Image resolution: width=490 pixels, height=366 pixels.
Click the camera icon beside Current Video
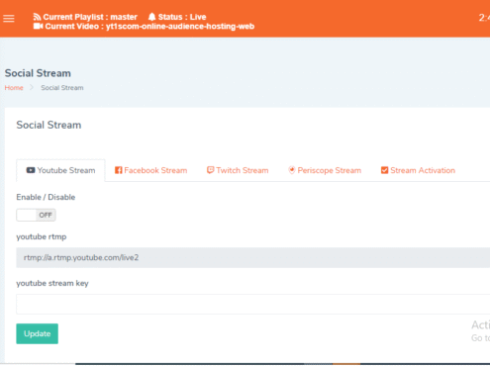tap(38, 26)
